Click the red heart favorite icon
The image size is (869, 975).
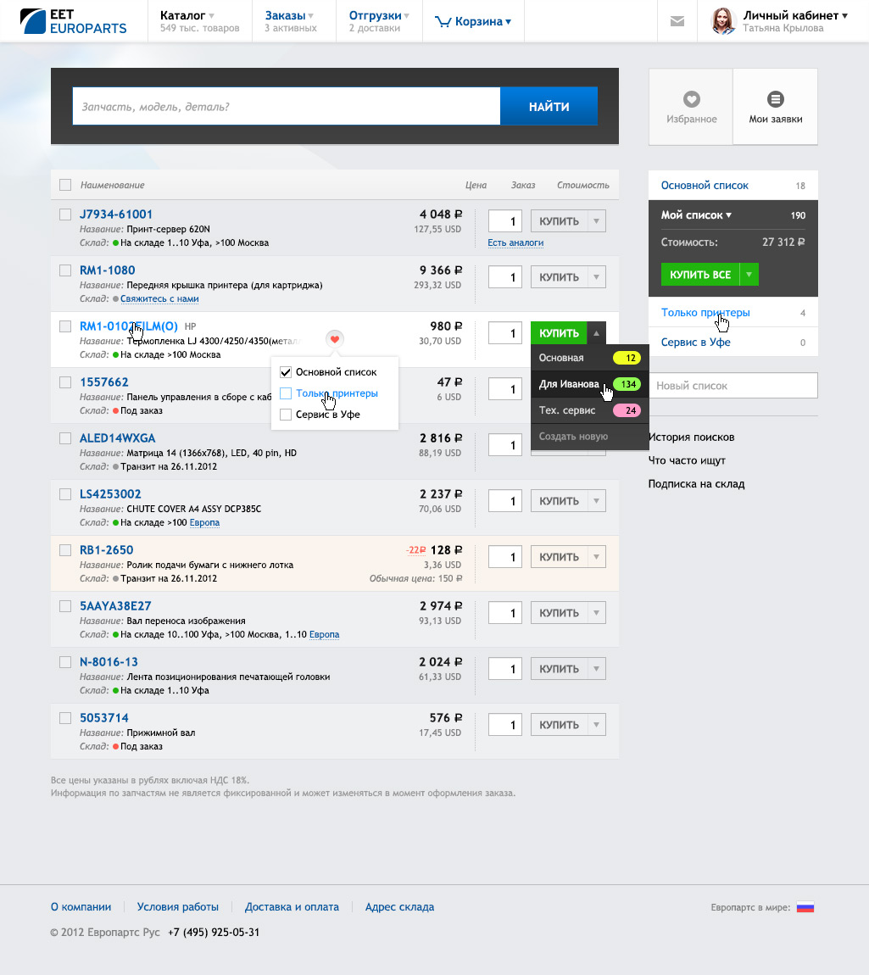click(x=335, y=339)
